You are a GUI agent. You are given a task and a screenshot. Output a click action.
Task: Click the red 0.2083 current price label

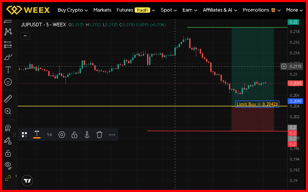[x=295, y=83]
